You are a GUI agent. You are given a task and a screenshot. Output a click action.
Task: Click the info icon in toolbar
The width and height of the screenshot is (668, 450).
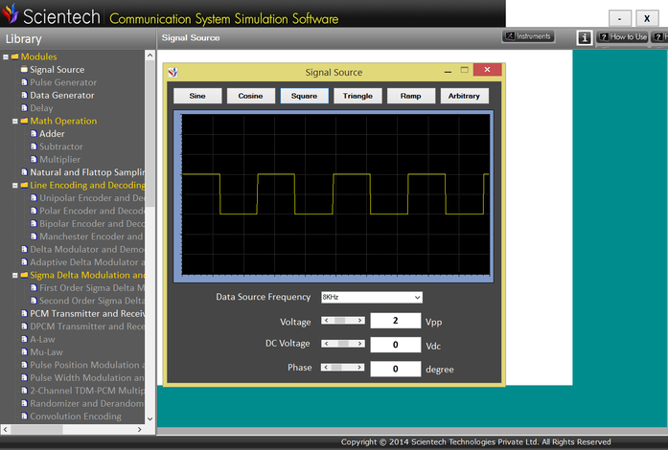(585, 37)
